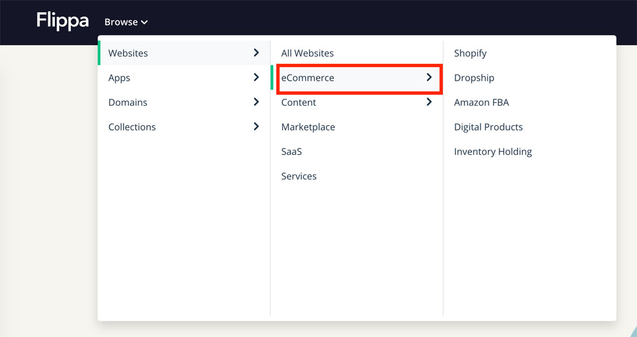This screenshot has height=337, width=637.
Task: Click the Content chevron arrow
Action: (429, 102)
